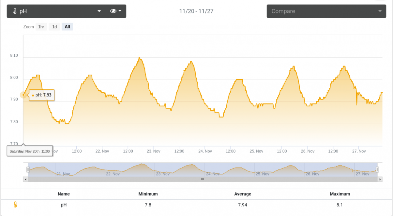
Task: Select the All zoom range
Action: 67,27
